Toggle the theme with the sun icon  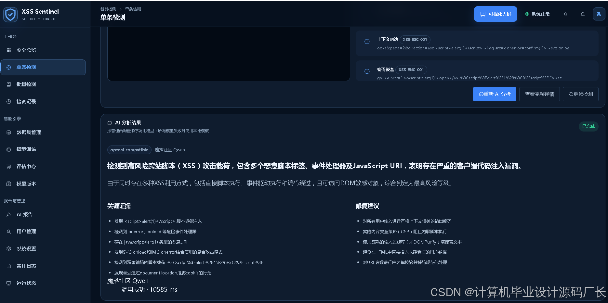(565, 14)
